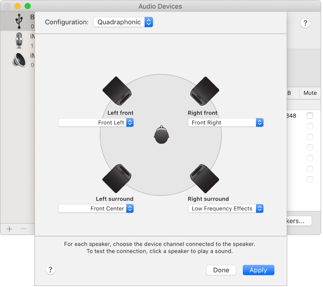Click the help button at bottom left

point(50,270)
